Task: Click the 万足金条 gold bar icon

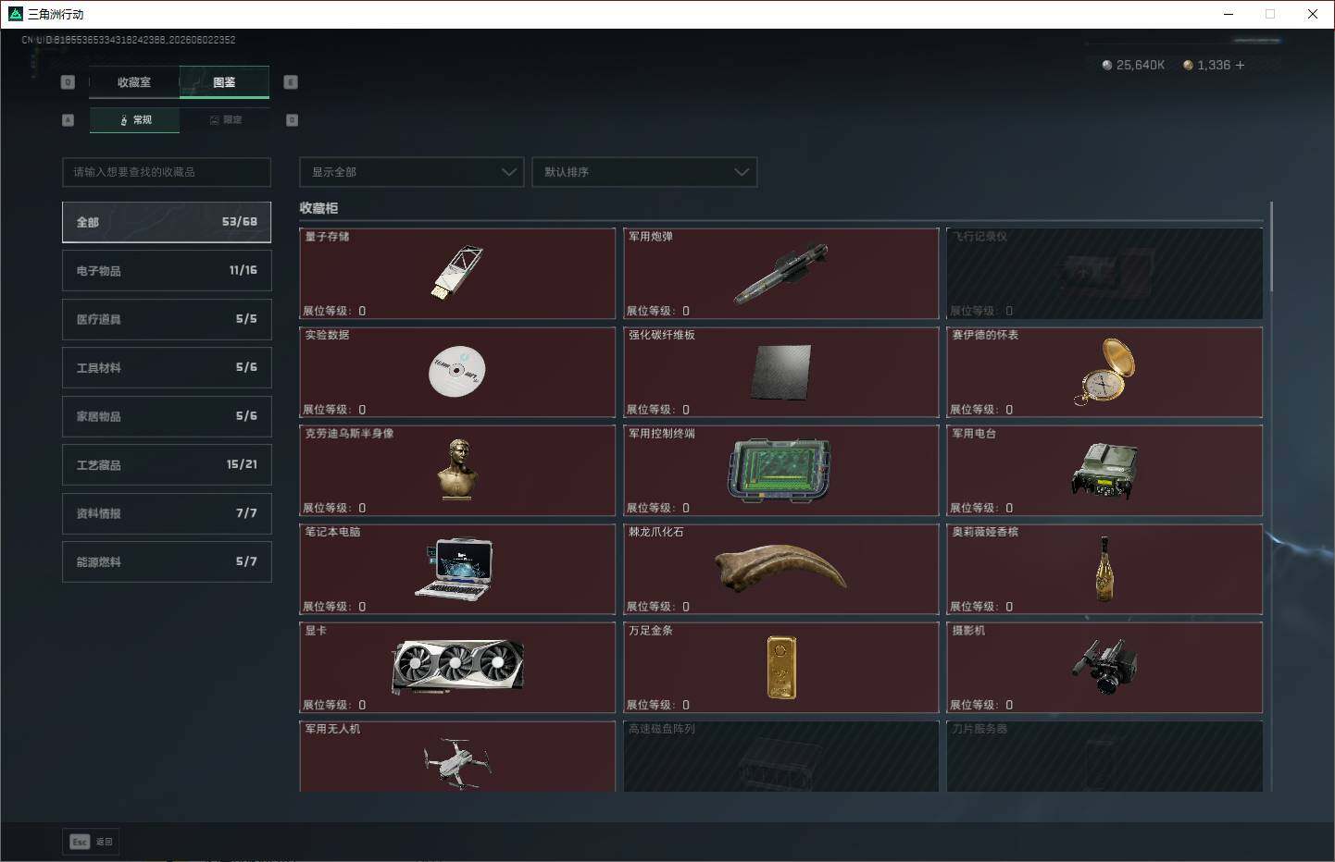Action: point(781,667)
